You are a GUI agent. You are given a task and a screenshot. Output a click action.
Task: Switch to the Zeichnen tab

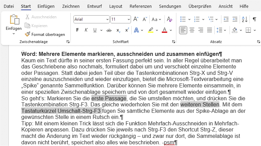(71, 6)
